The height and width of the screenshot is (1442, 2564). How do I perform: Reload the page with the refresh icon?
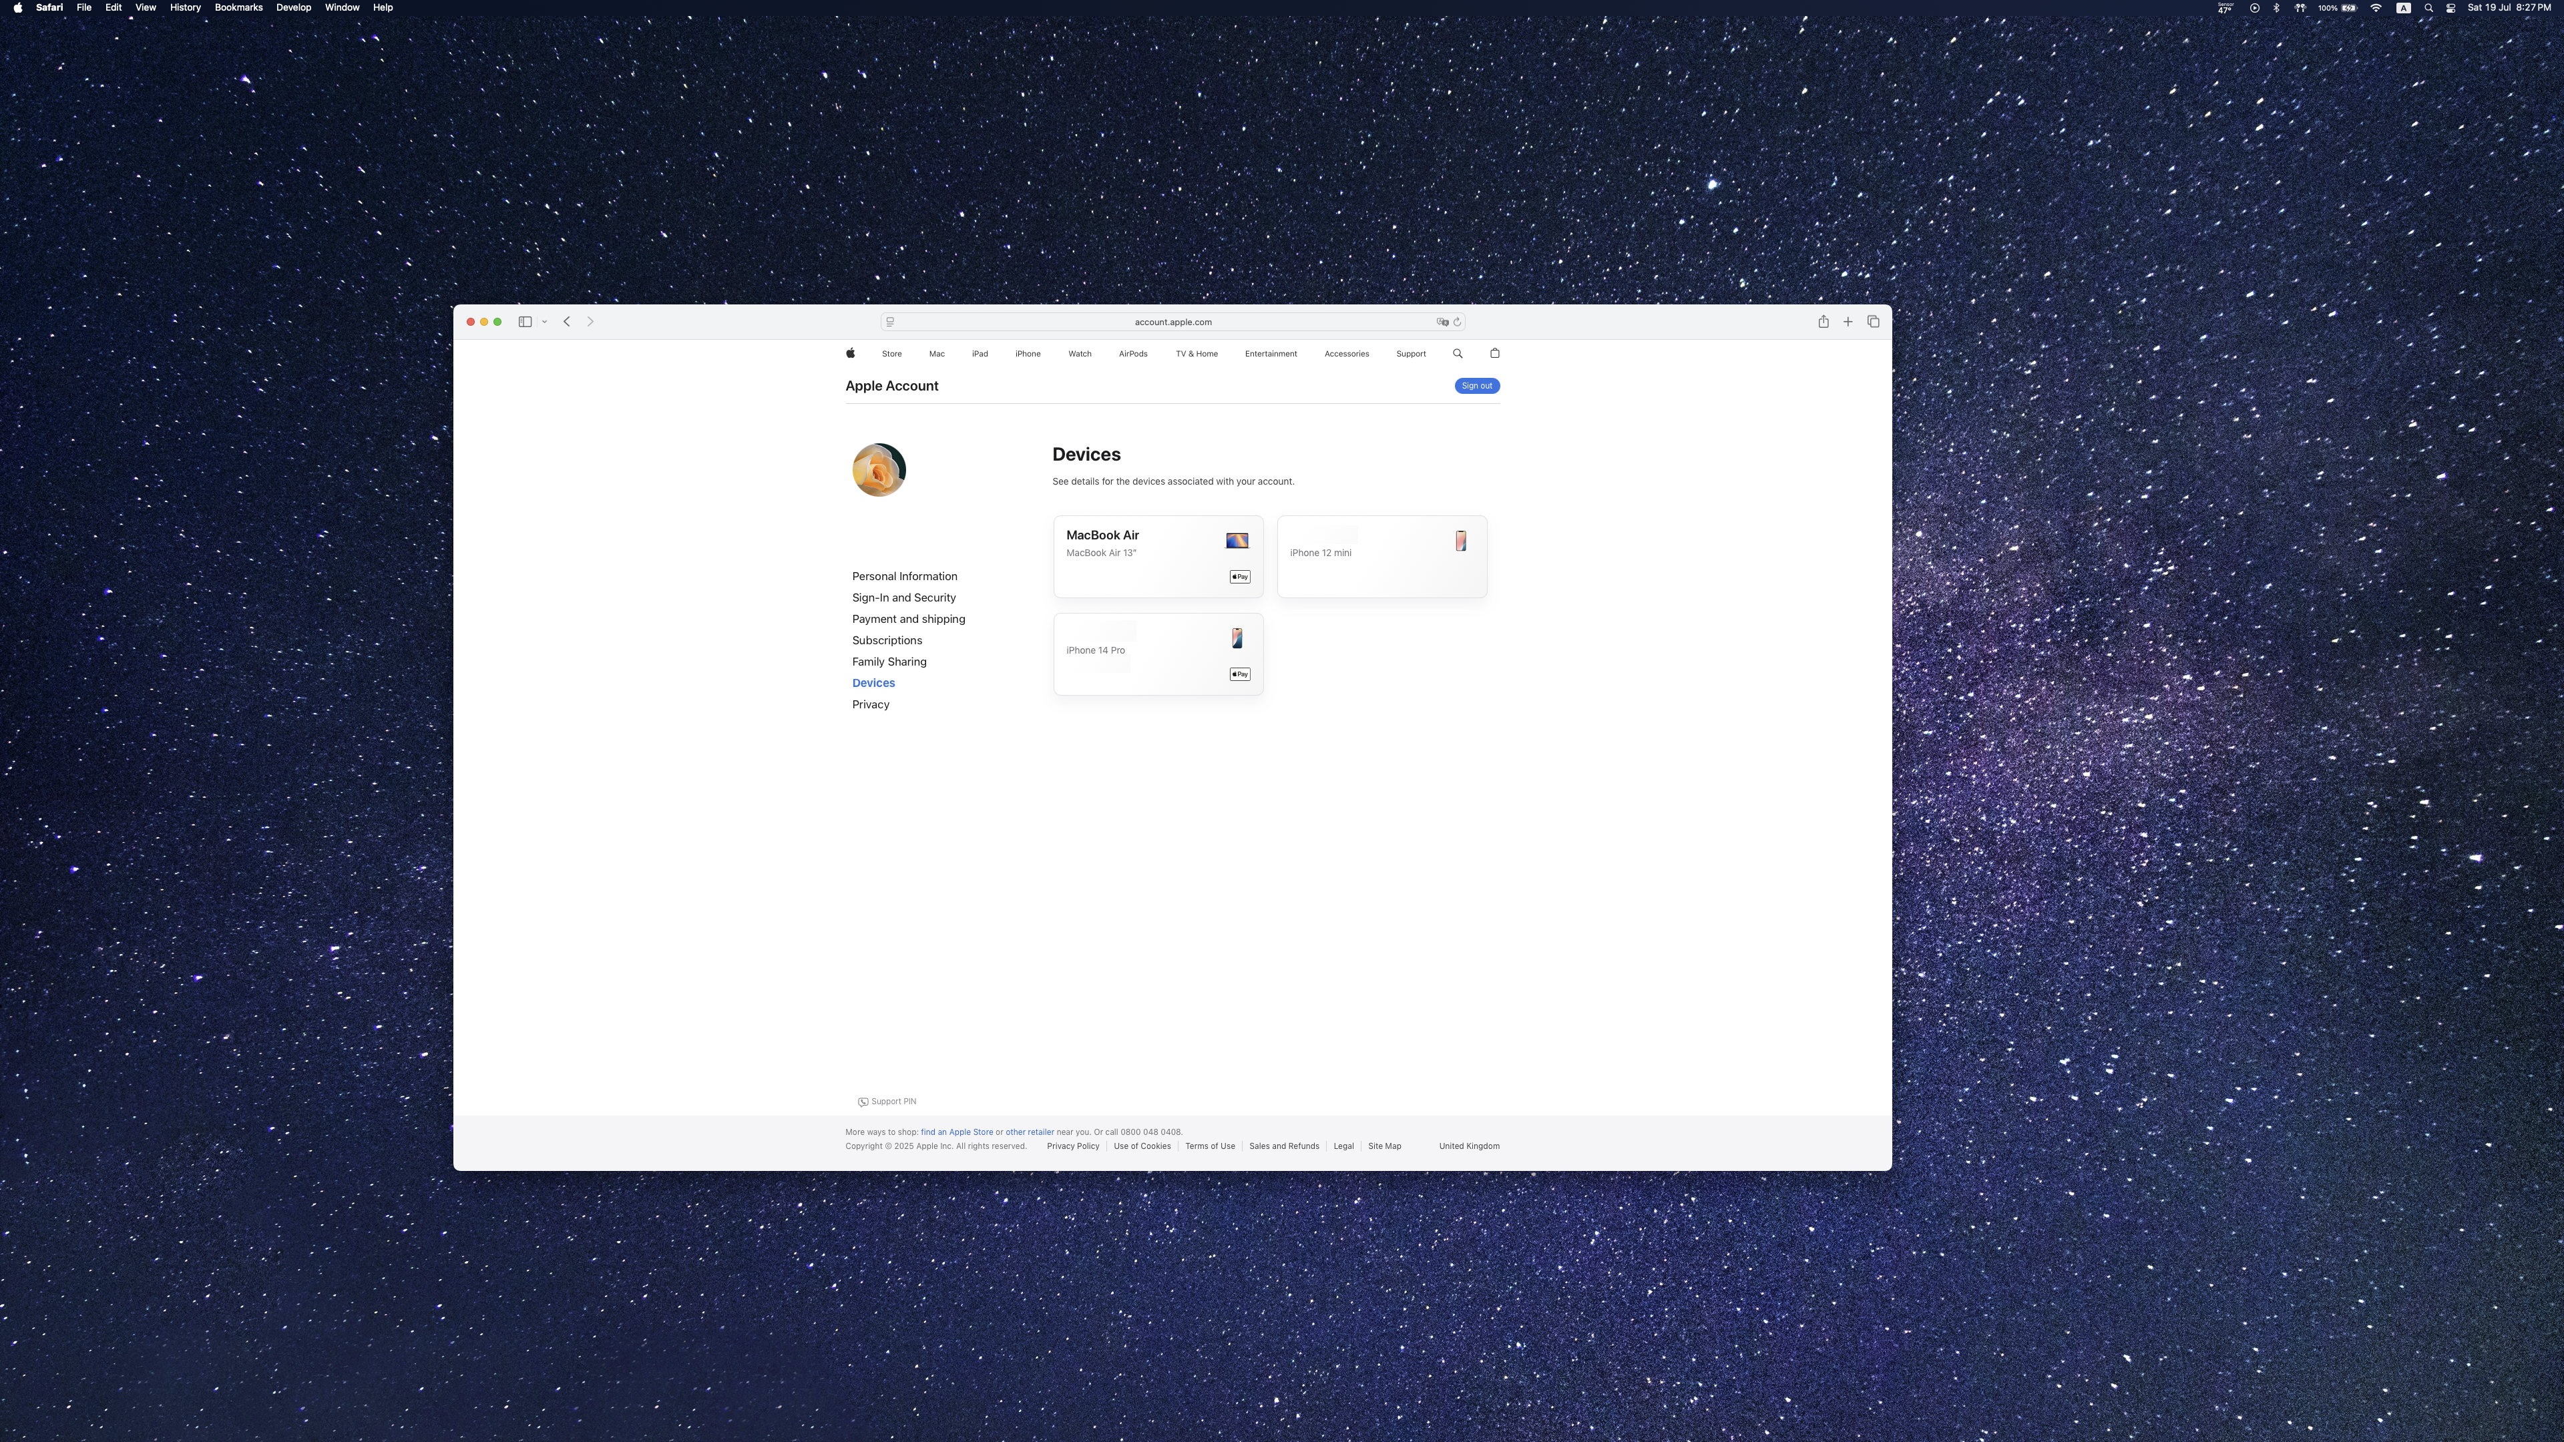click(x=1457, y=321)
